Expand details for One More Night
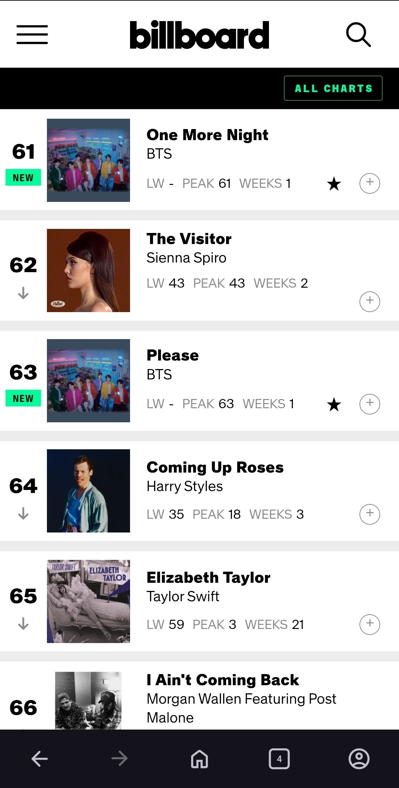The width and height of the screenshot is (399, 788). point(369,183)
